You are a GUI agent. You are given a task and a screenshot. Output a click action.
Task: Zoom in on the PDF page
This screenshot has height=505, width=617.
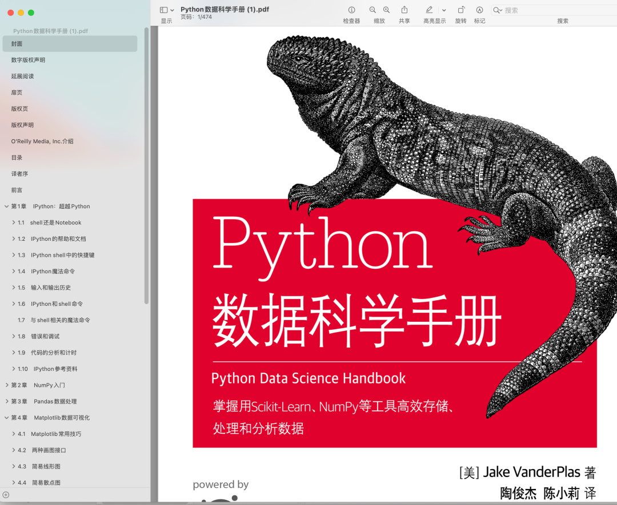tap(386, 10)
